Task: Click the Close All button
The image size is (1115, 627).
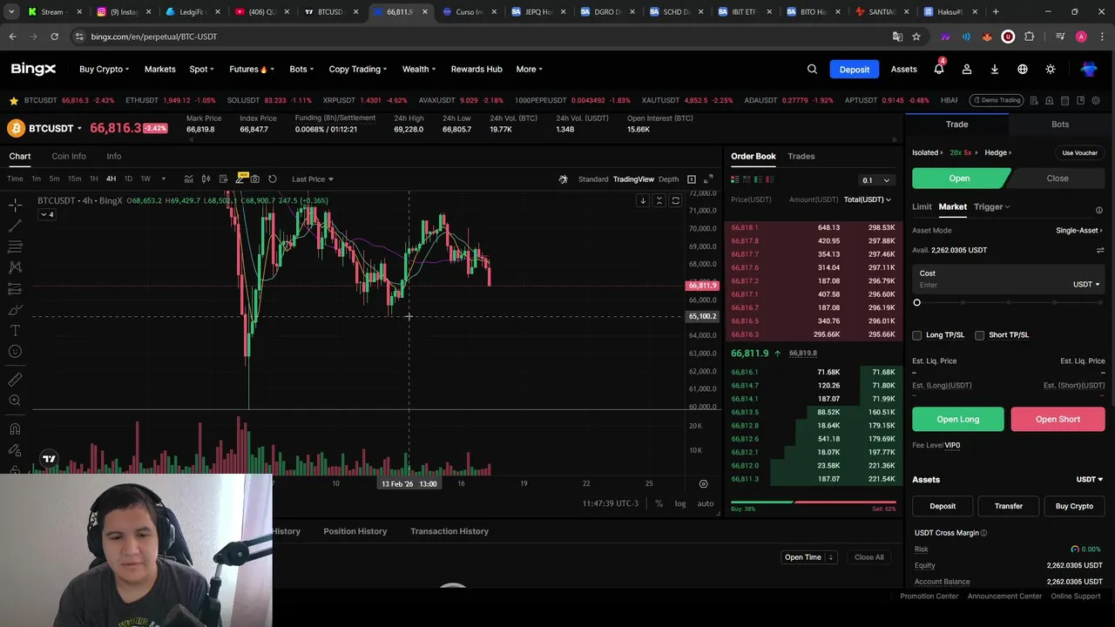Action: [x=868, y=557]
